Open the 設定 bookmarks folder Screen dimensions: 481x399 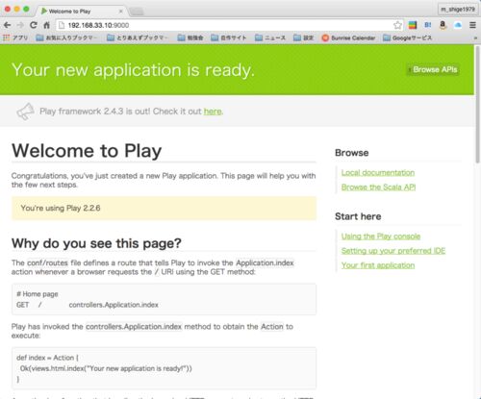click(x=303, y=37)
